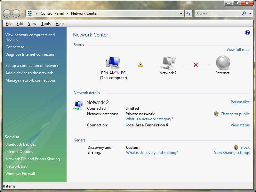Click the View sharing settings link
This screenshot has height=192, width=256.
pyautogui.click(x=232, y=153)
